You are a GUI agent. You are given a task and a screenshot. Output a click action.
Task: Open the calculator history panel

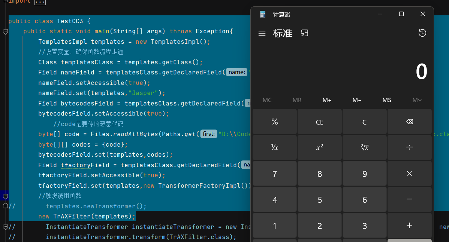pyautogui.click(x=422, y=33)
